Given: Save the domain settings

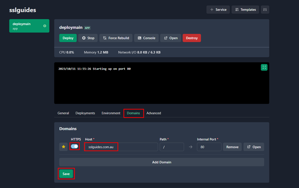Looking at the screenshot, I should click(66, 174).
